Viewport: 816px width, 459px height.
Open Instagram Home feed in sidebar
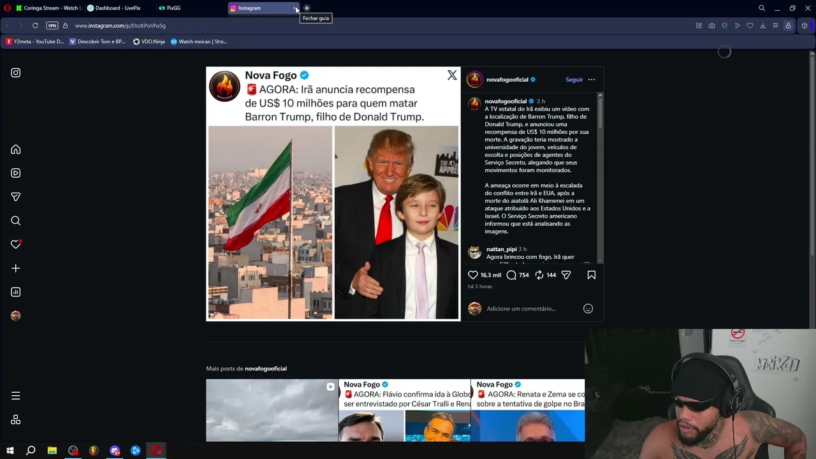[x=16, y=150]
